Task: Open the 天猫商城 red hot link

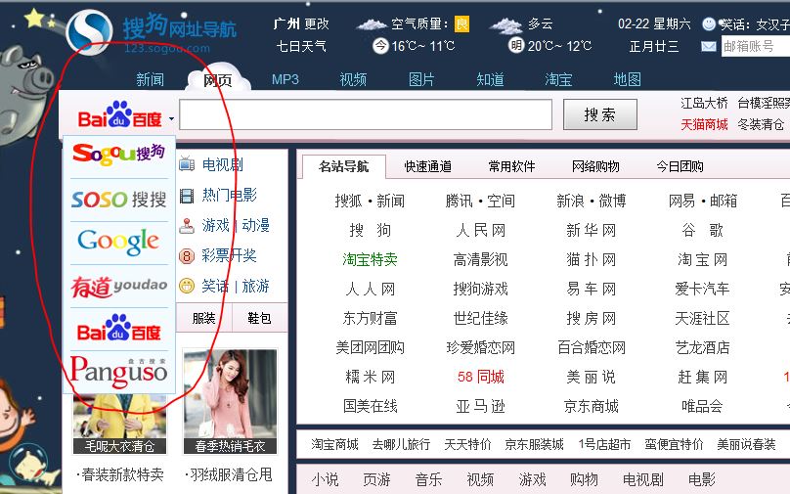Action: (x=704, y=124)
